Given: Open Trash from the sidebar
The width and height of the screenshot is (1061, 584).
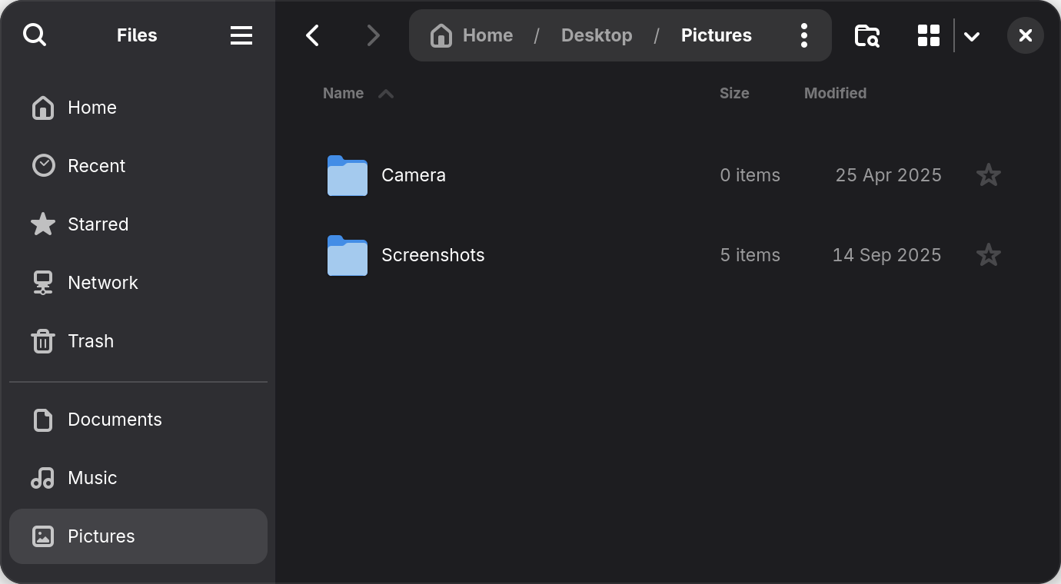Looking at the screenshot, I should pyautogui.click(x=90, y=341).
